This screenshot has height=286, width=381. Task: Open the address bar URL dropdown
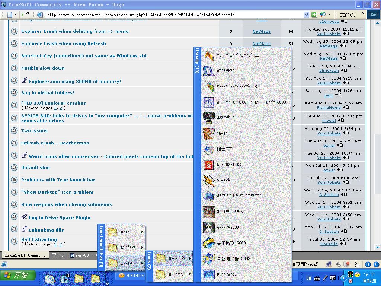click(x=306, y=15)
